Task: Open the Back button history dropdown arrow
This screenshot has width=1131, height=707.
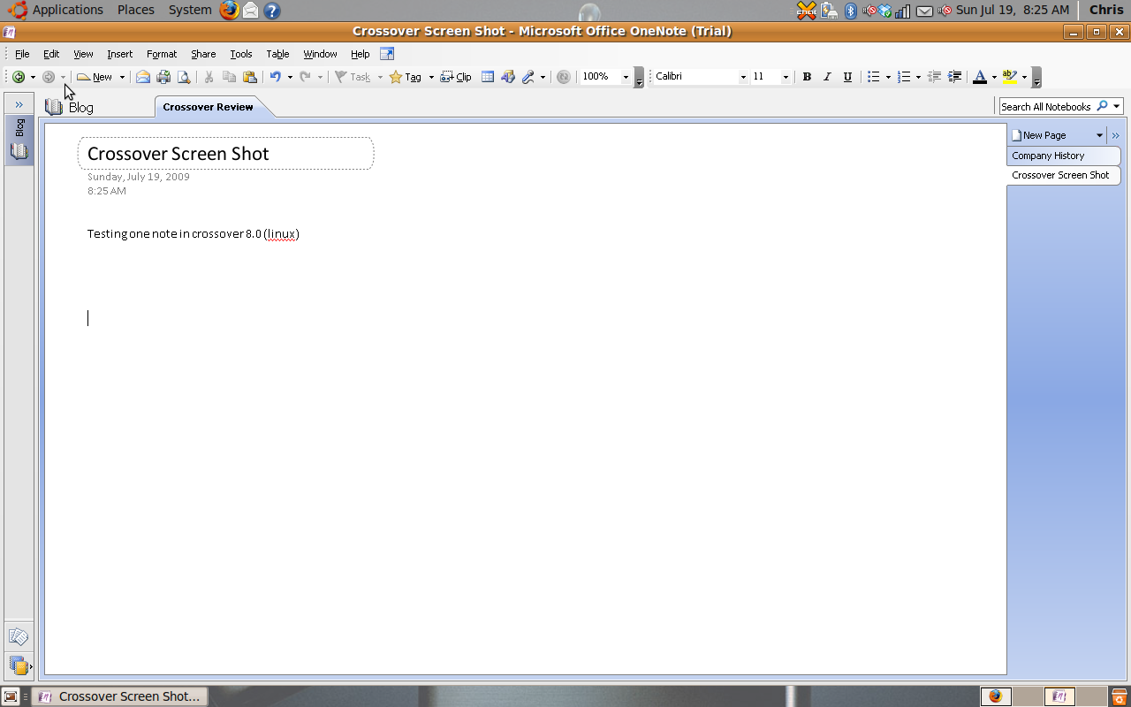Action: coord(33,77)
